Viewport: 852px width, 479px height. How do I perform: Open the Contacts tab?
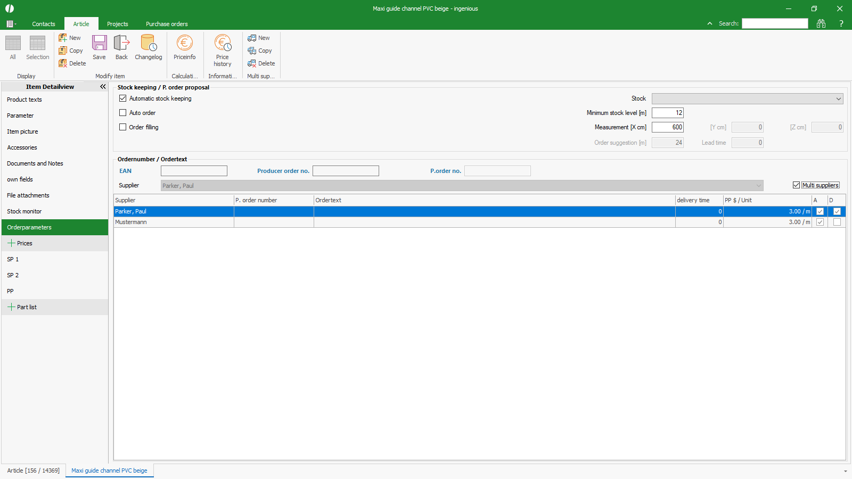coord(44,24)
